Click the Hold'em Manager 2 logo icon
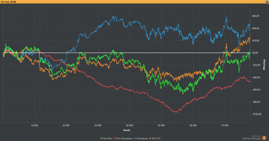Screen dimensions: 269x141 (x=264, y=138)
